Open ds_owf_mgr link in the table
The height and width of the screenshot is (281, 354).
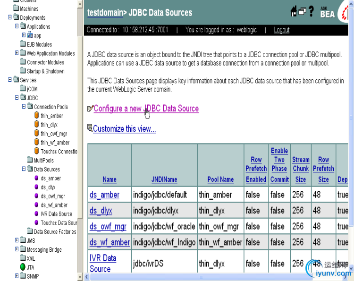[108, 226]
